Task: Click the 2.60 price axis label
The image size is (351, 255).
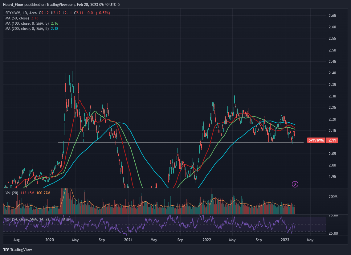Action: pyautogui.click(x=332, y=27)
